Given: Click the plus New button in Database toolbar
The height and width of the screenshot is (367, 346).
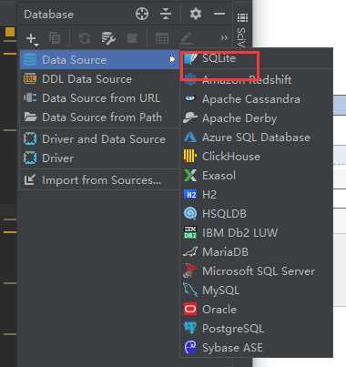Looking at the screenshot, I should tap(31, 39).
